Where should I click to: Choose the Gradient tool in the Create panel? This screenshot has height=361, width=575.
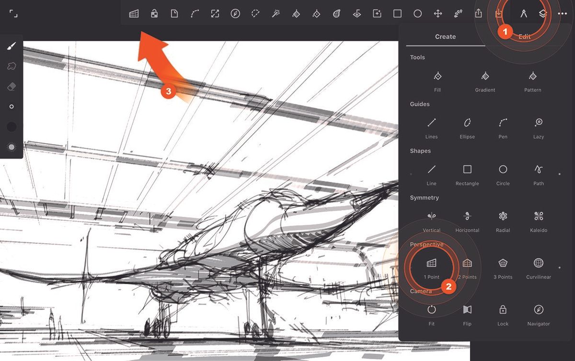click(485, 76)
